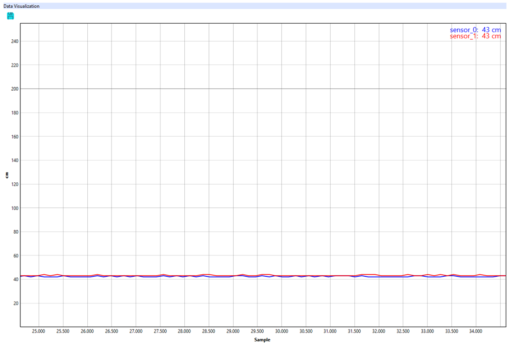
Task: Click the 28.500 x-axis tick label
Action: (x=208, y=332)
